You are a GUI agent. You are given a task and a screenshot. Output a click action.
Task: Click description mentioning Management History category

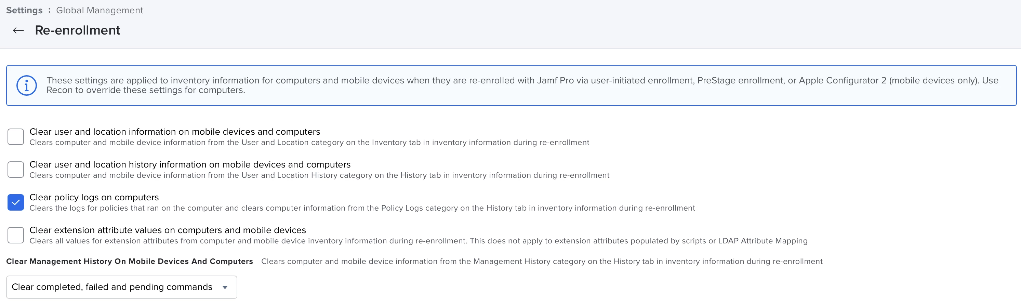542,262
